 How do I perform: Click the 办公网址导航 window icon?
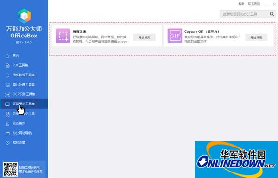click(x=7, y=134)
